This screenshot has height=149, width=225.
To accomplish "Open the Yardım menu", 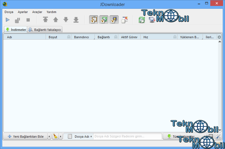I will coord(52,12).
